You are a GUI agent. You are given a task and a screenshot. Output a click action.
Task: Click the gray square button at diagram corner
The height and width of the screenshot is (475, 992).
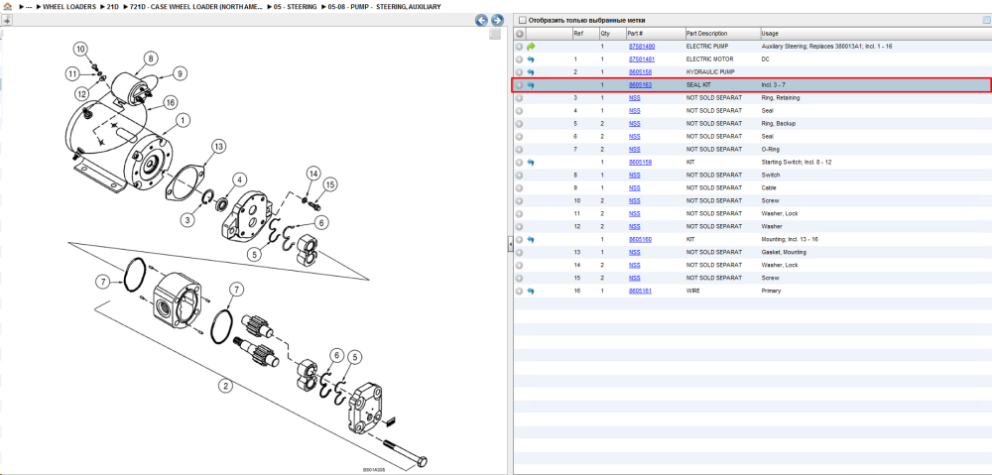pyautogui.click(x=495, y=34)
